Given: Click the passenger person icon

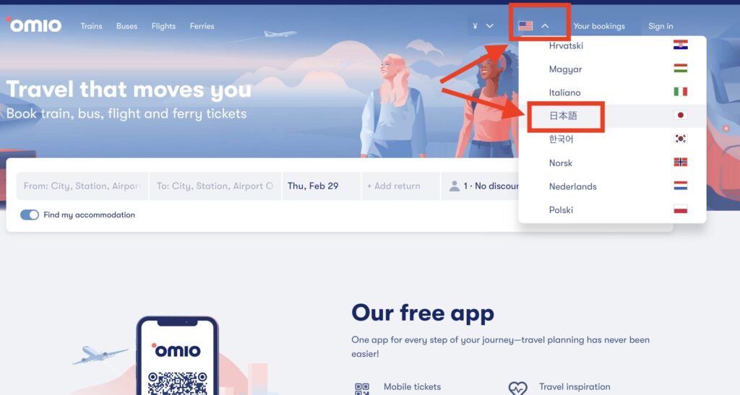Looking at the screenshot, I should pos(454,186).
